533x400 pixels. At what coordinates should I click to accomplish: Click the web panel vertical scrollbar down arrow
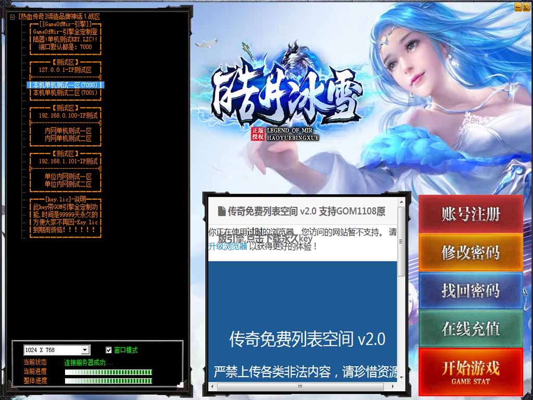[401, 378]
